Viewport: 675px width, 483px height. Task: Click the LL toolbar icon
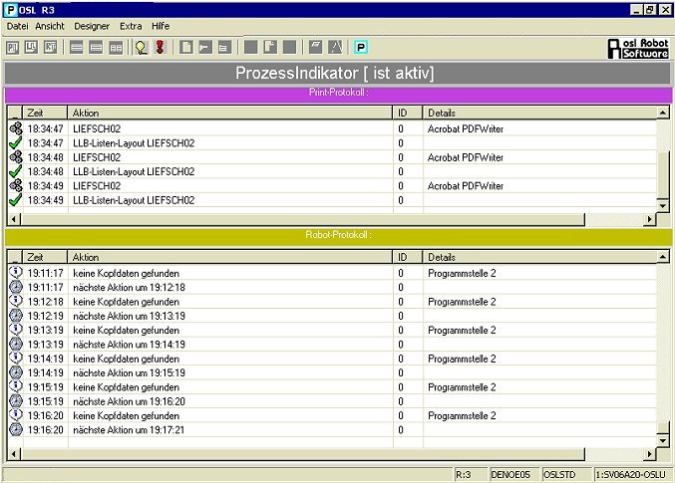(31, 47)
